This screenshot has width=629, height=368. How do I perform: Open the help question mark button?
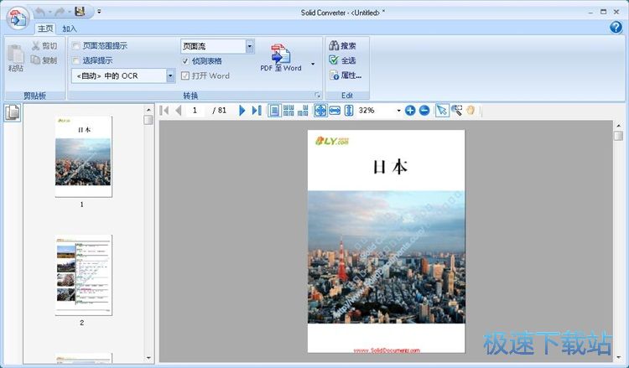tap(616, 27)
